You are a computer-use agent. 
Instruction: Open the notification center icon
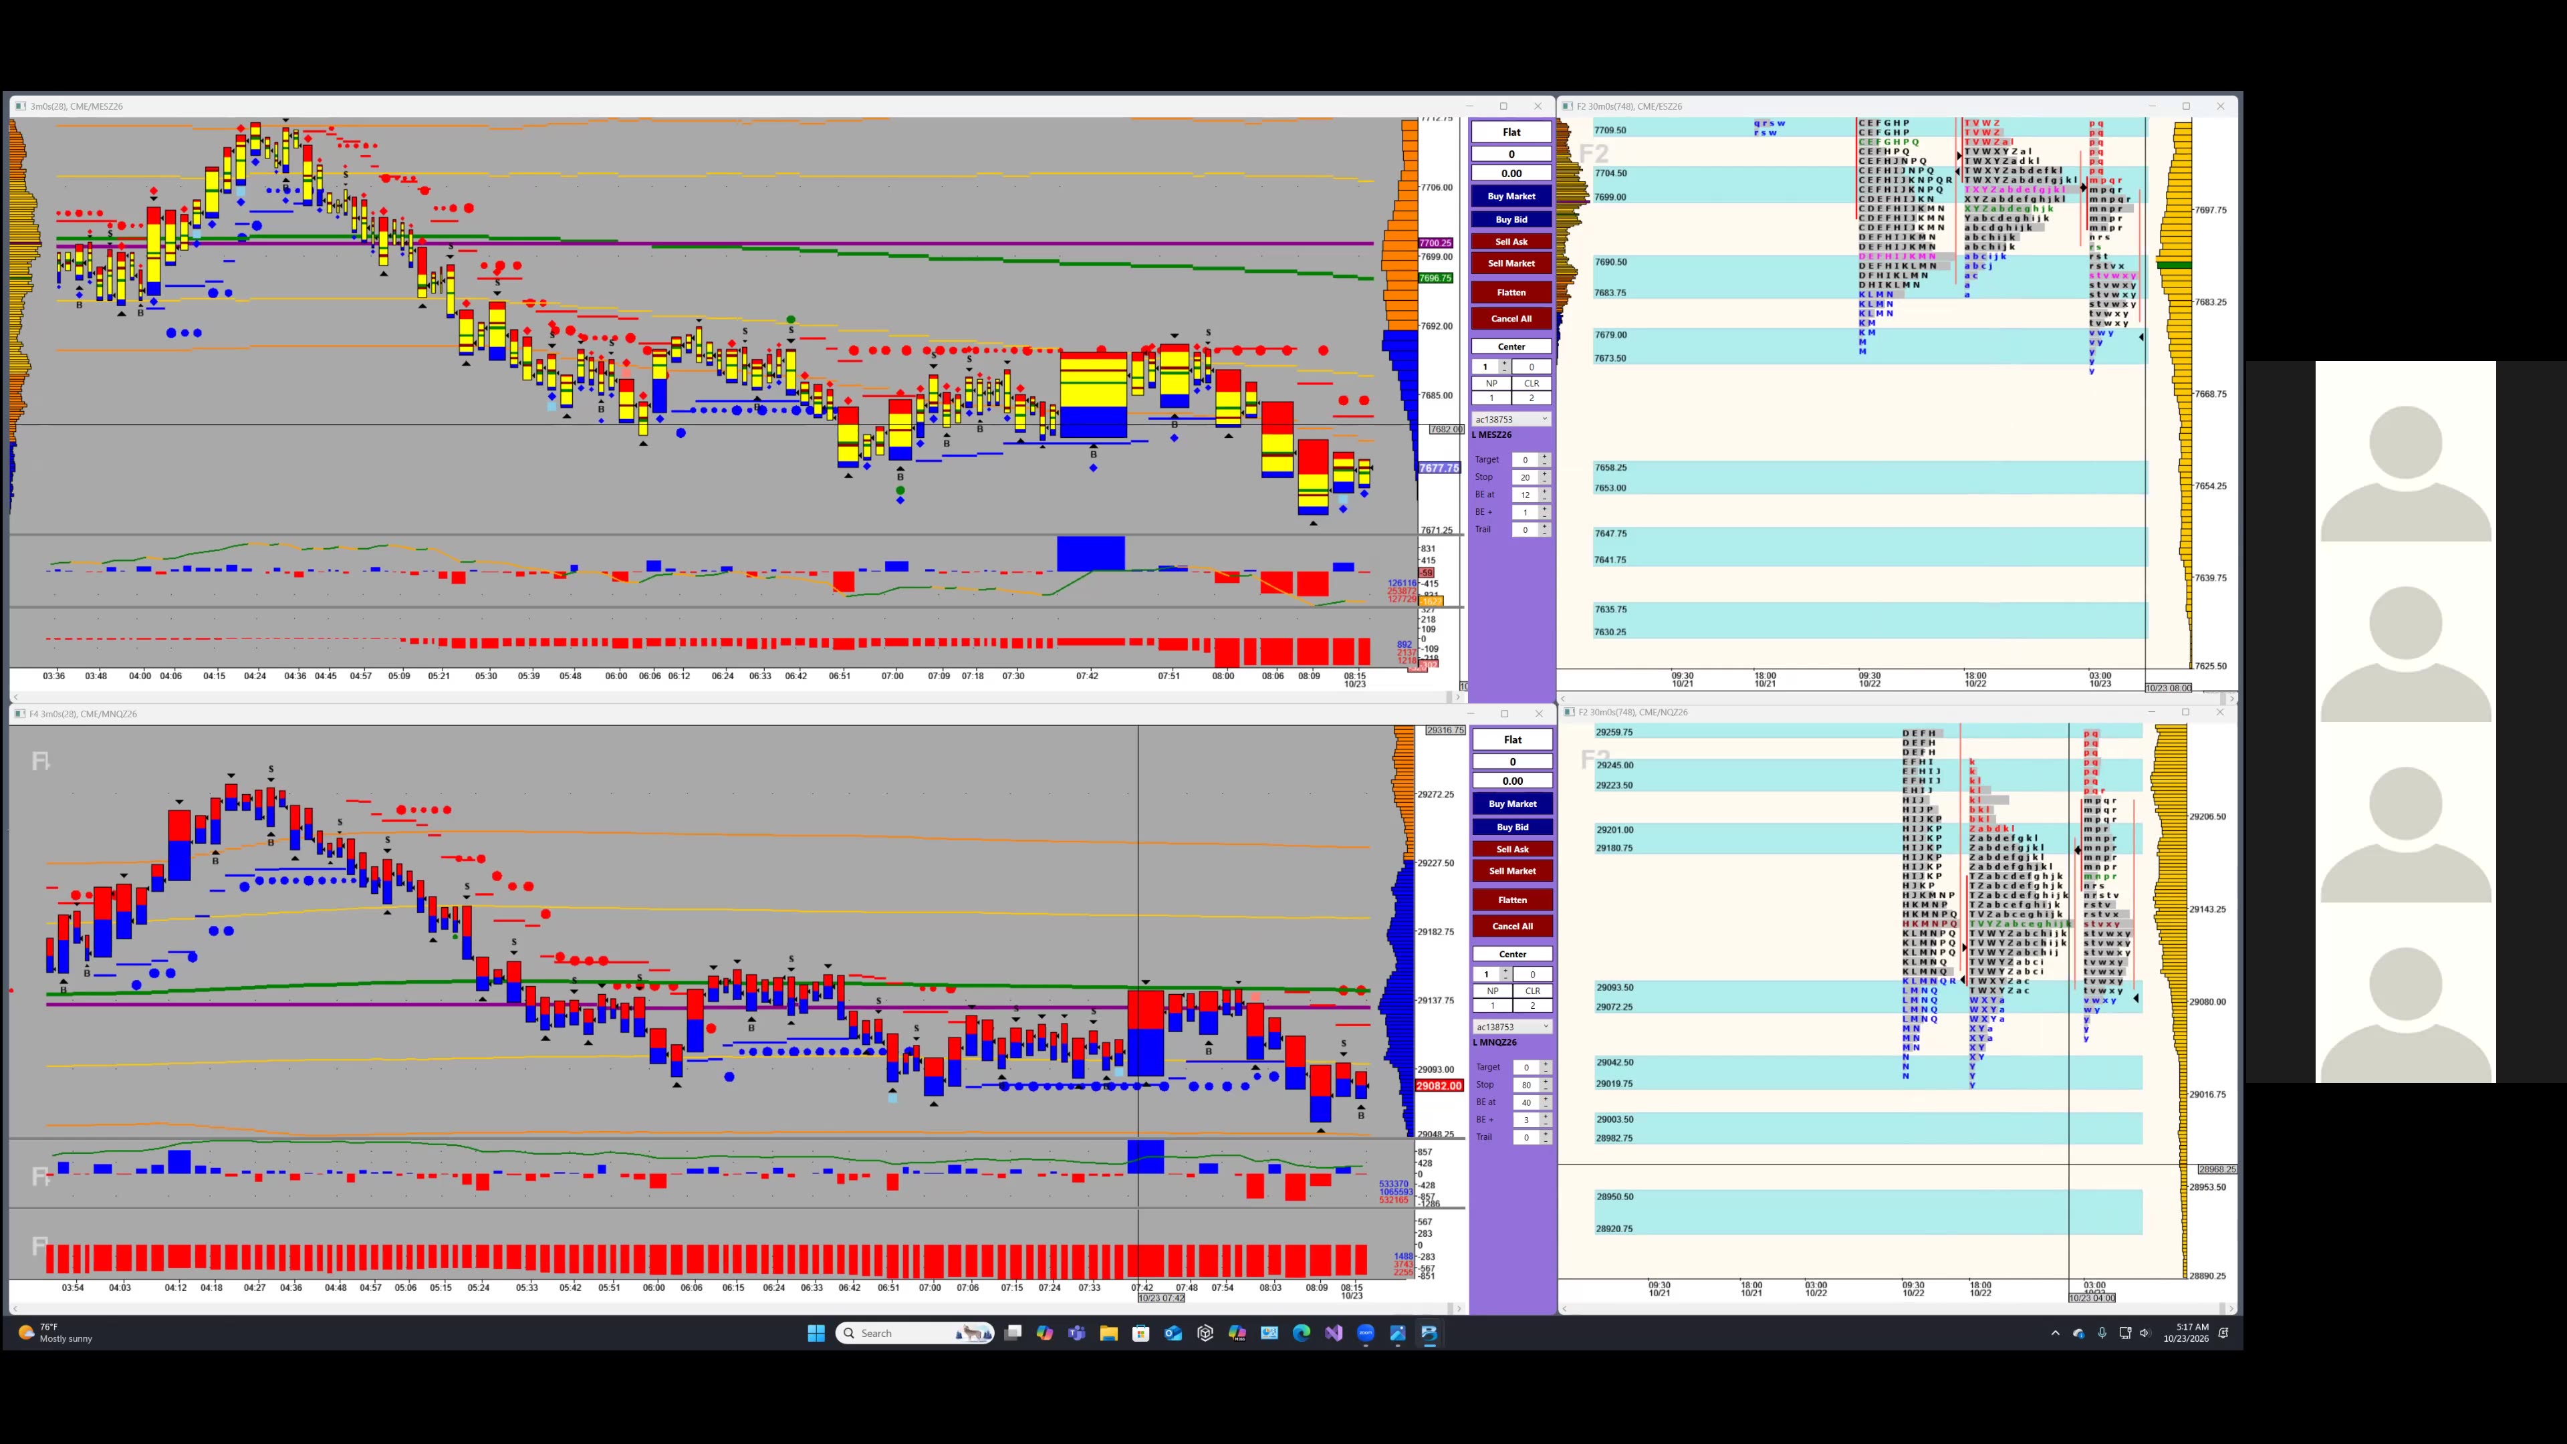click(2223, 1332)
